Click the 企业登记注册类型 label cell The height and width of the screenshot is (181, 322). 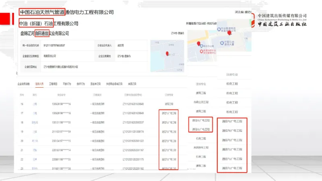31,56
